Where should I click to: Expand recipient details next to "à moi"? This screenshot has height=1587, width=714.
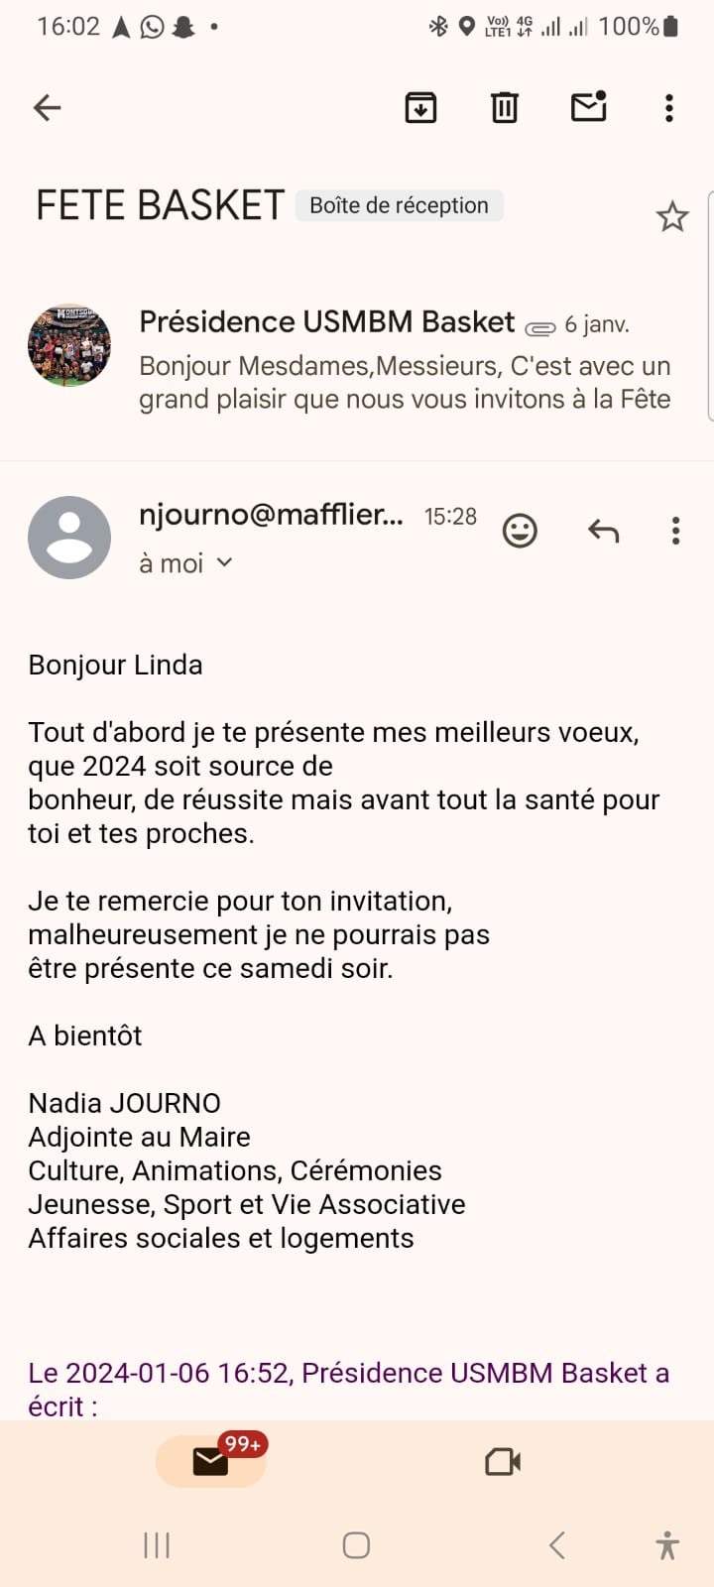tap(225, 562)
